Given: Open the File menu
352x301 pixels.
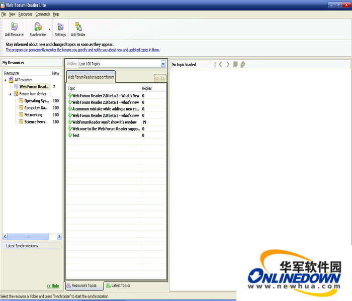Looking at the screenshot, I should coord(4,14).
